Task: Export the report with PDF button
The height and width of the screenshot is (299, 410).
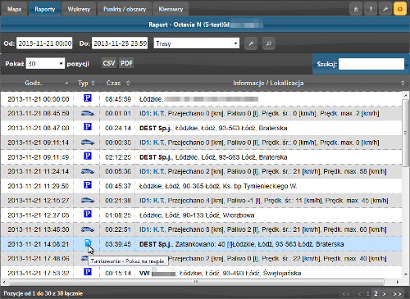Action: (126, 63)
